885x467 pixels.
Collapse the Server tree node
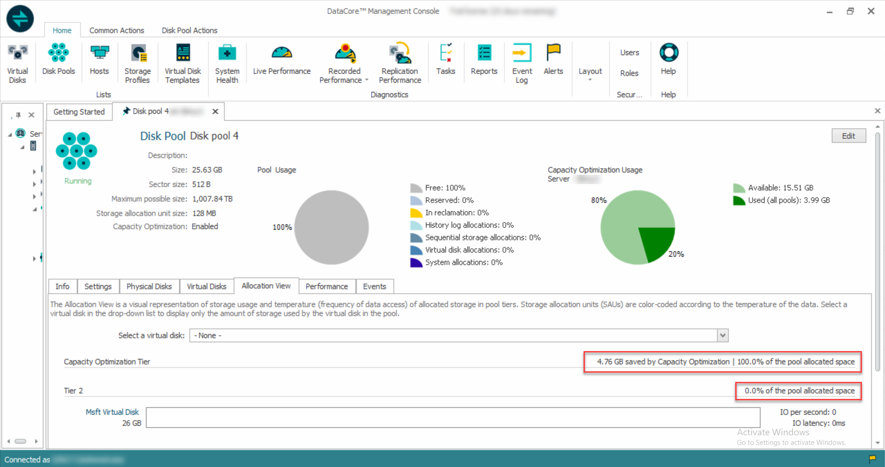(x=10, y=134)
